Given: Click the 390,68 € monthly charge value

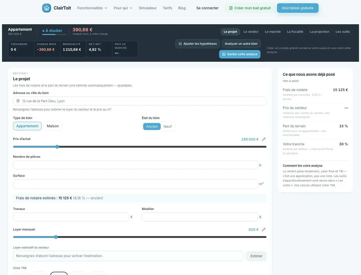Looking at the screenshot, I should (x=82, y=30).
